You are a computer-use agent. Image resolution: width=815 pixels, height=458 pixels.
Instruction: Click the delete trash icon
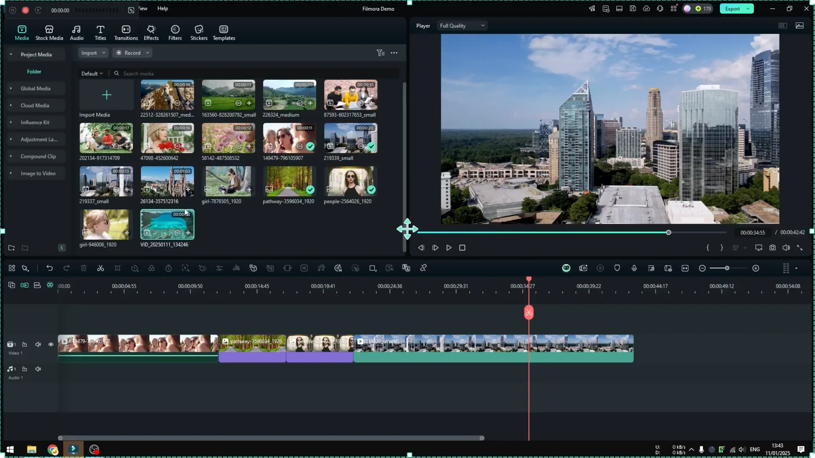pyautogui.click(x=84, y=268)
